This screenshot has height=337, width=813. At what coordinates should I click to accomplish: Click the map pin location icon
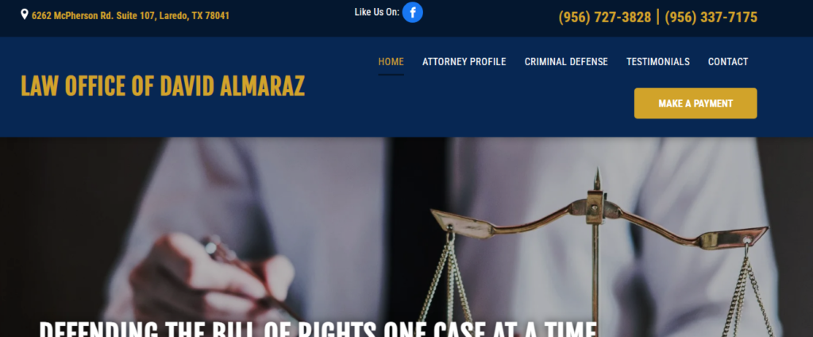pos(25,14)
